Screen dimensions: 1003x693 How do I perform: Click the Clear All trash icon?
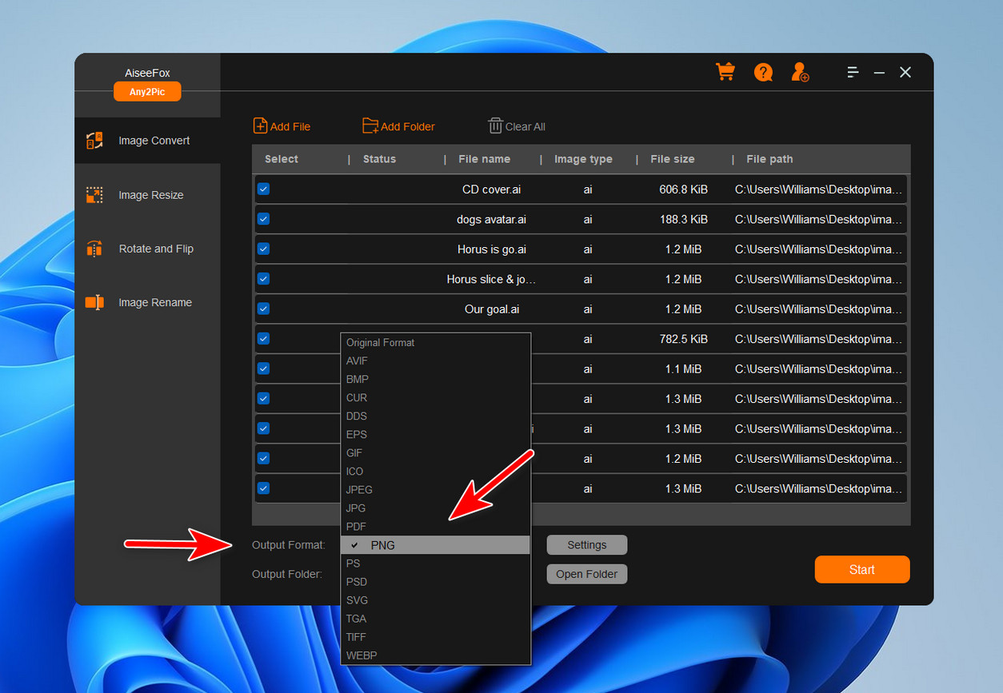pos(495,125)
